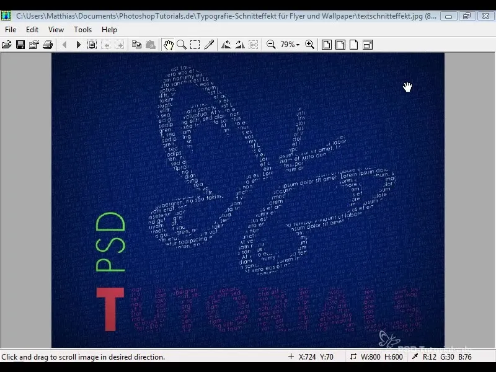This screenshot has height=372, width=496.
Task: Click the color values 'R:12 G:30 B:76'
Action: 447,357
